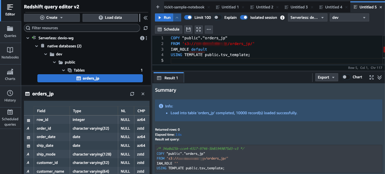Collapse the Serverless: devio-wg node
The image size is (385, 174).
click(28, 38)
